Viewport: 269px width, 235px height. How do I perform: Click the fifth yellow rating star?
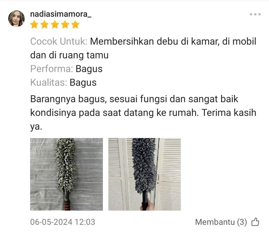[x=75, y=25]
